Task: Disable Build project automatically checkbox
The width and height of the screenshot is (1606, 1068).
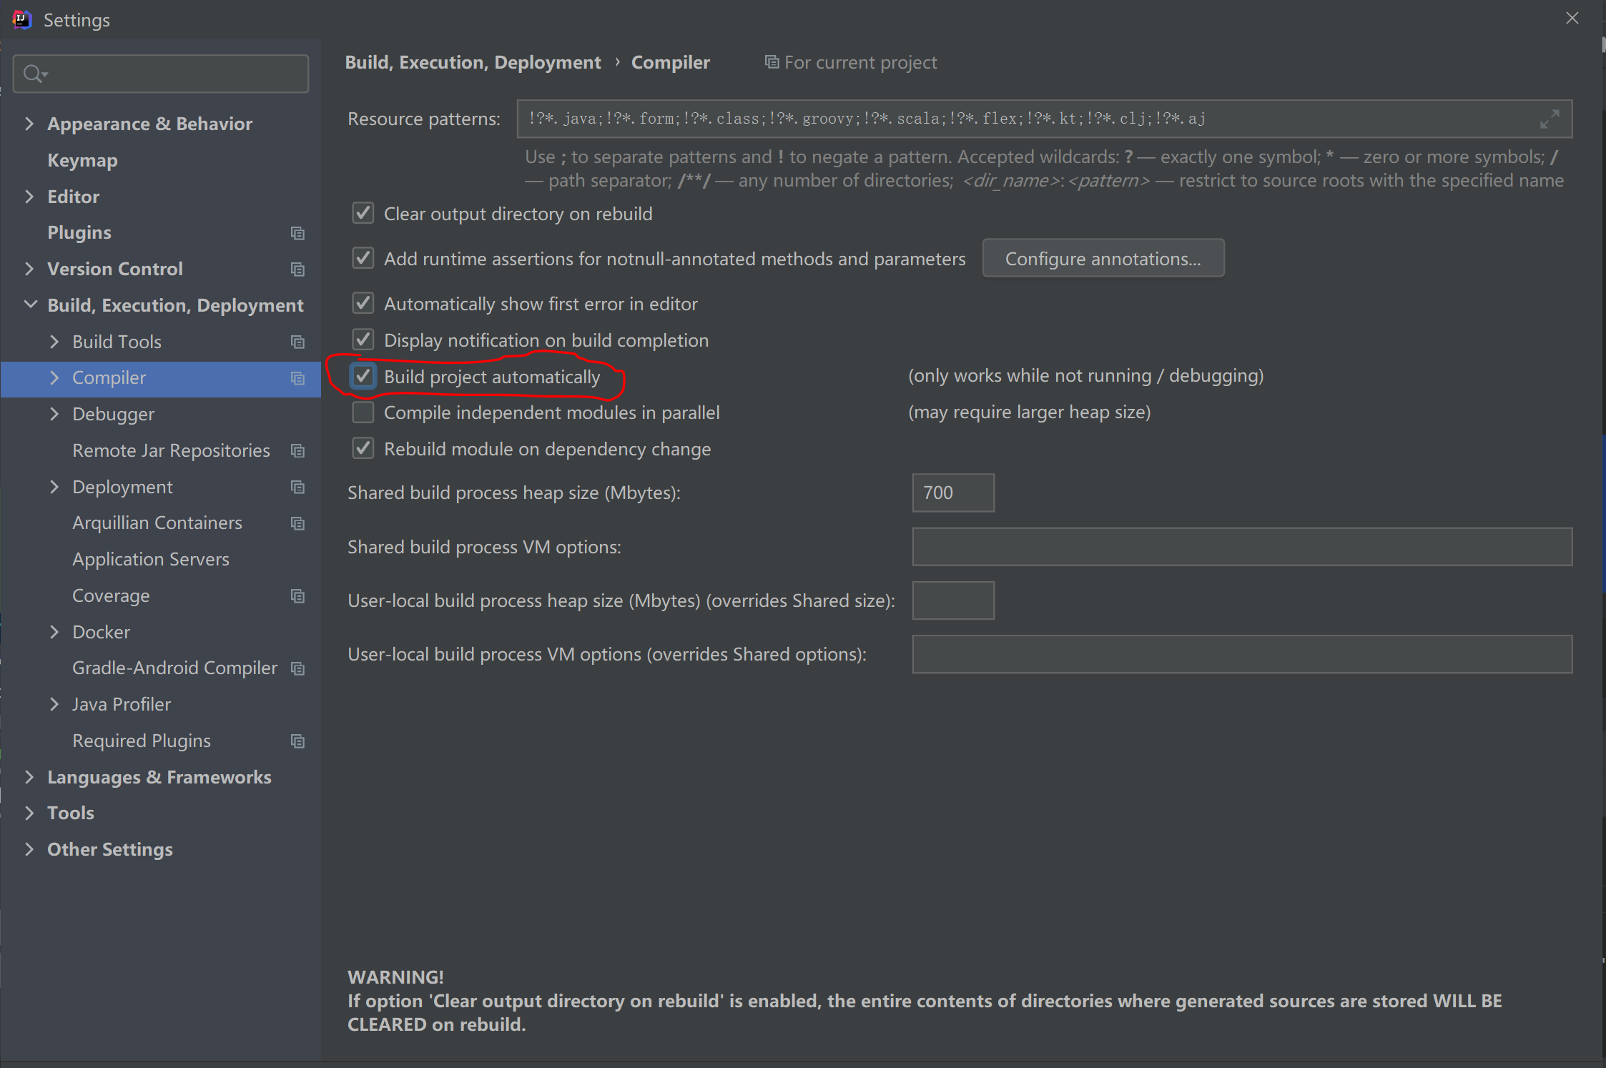Action: pyautogui.click(x=363, y=376)
